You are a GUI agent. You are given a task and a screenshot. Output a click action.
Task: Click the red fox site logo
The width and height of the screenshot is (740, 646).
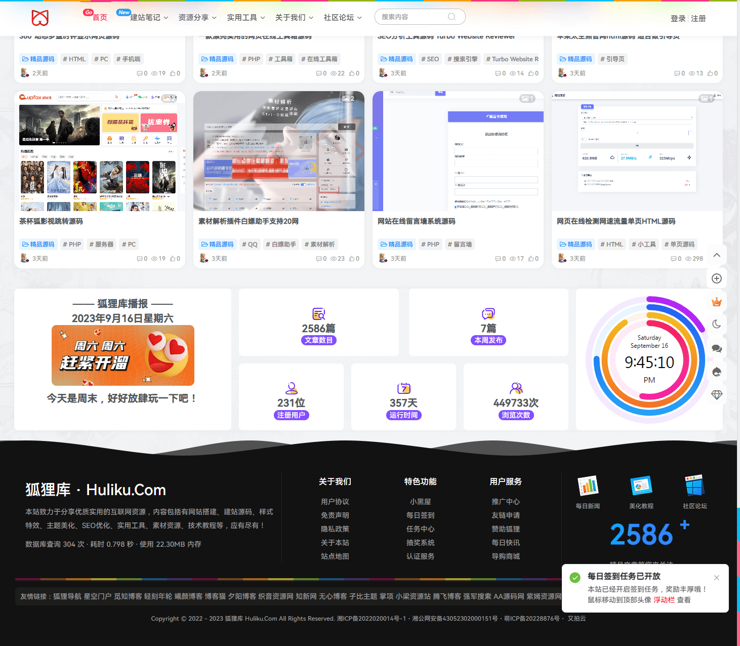coord(40,18)
